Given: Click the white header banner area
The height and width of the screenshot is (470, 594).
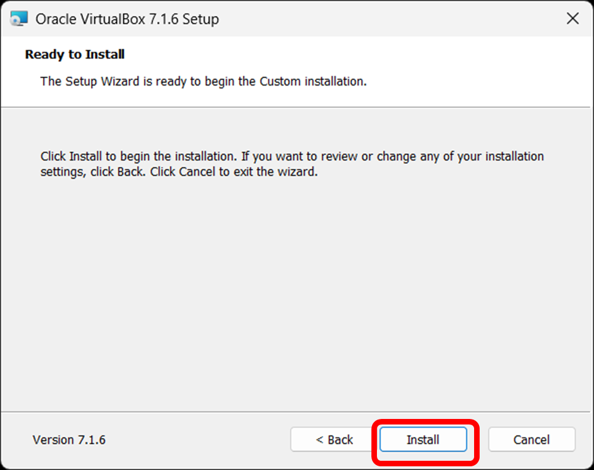Looking at the screenshot, I should pyautogui.click(x=296, y=71).
